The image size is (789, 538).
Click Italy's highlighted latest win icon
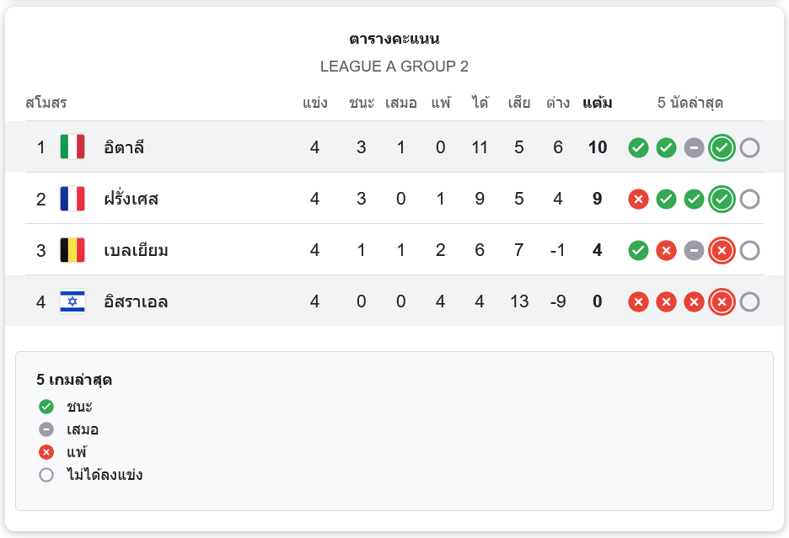(x=722, y=148)
